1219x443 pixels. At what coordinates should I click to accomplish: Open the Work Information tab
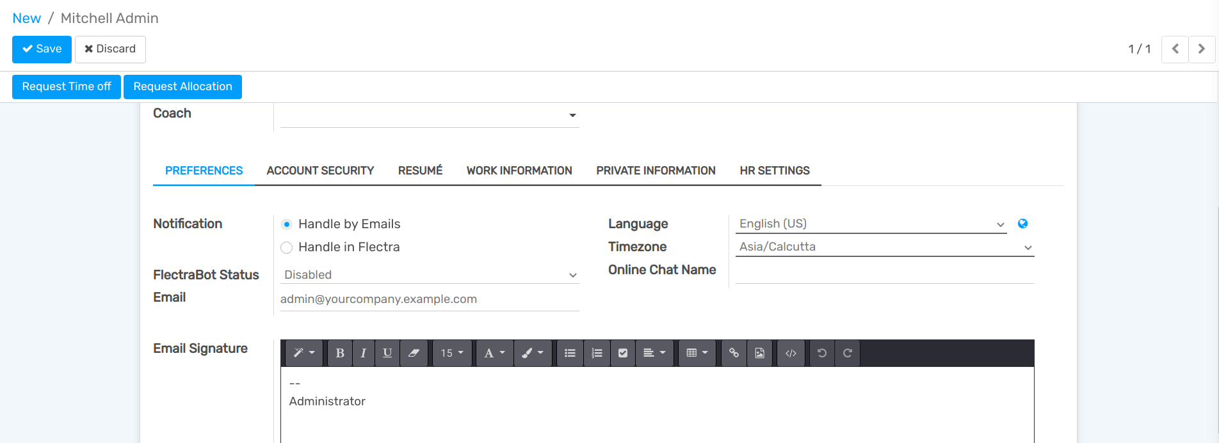(x=519, y=171)
